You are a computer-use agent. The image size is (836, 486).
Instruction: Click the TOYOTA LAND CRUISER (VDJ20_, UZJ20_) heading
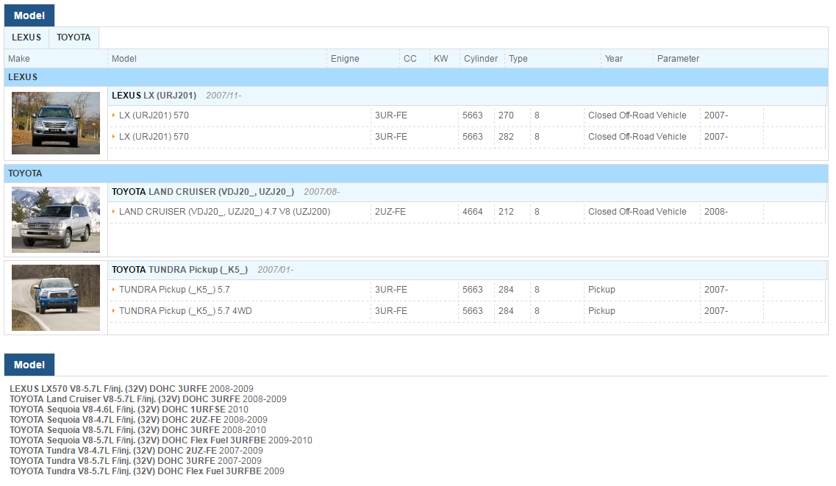(203, 192)
